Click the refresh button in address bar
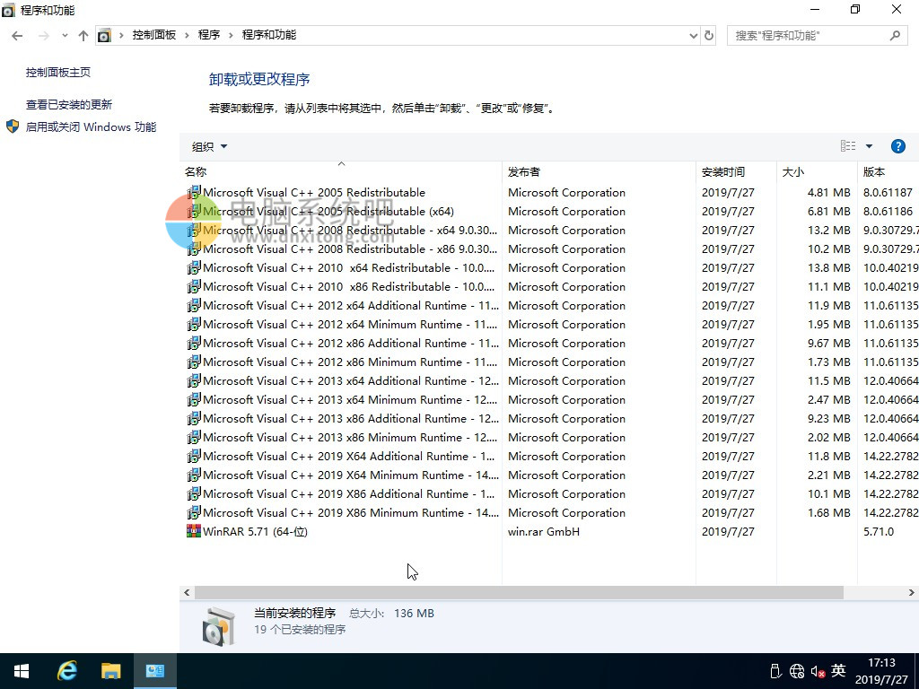 [709, 36]
